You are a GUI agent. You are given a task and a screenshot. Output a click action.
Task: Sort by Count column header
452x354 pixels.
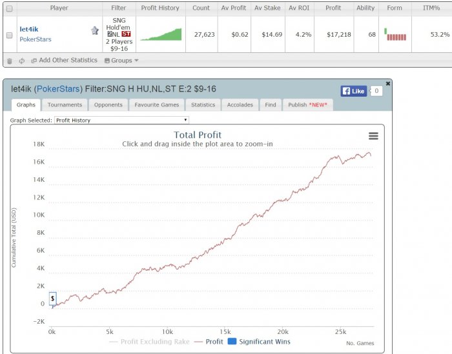[x=201, y=8]
